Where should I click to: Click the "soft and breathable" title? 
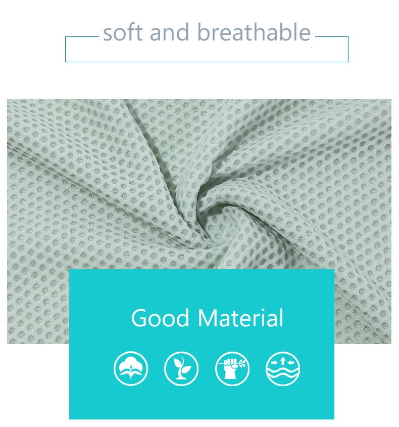pos(207,32)
